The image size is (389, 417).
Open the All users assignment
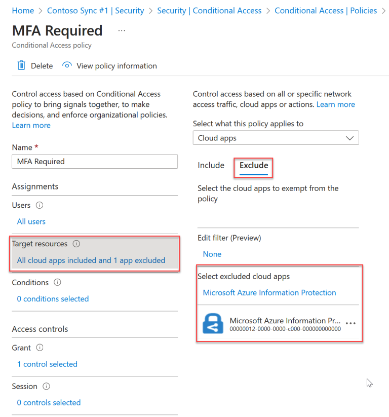coord(31,221)
